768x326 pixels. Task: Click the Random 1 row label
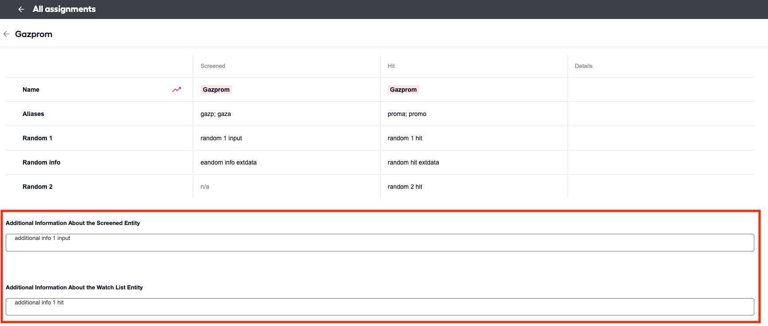(37, 138)
